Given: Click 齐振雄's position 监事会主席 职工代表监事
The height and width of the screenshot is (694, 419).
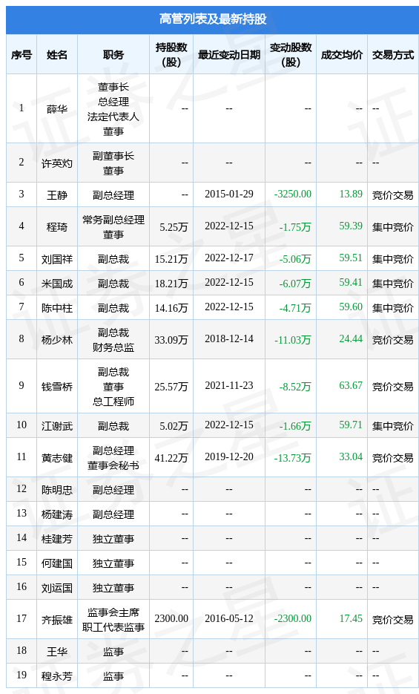Looking at the screenshot, I should pyautogui.click(x=113, y=620).
